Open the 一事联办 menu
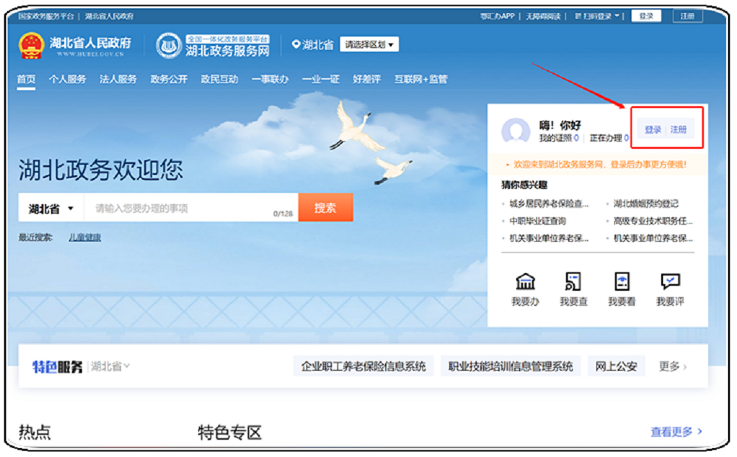The height and width of the screenshot is (457, 737). [x=270, y=79]
